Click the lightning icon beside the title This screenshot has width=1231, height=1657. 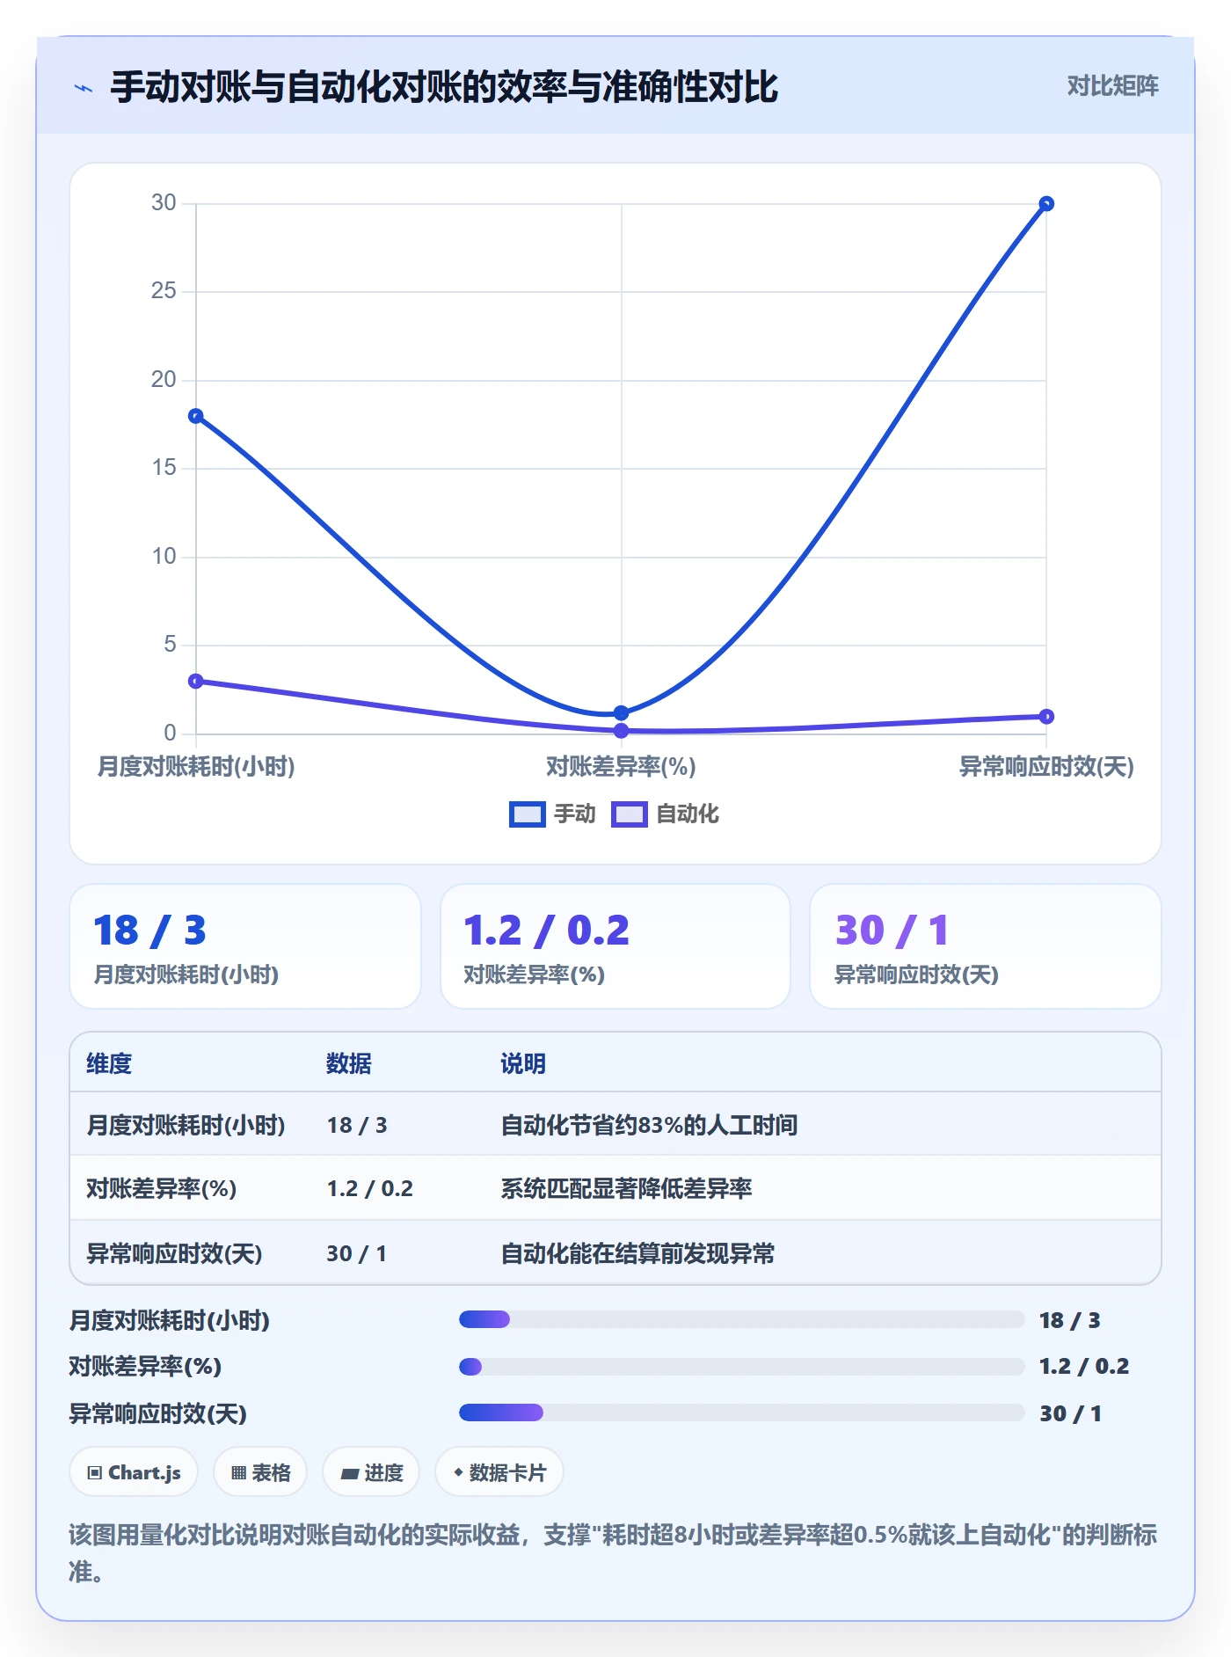(84, 88)
